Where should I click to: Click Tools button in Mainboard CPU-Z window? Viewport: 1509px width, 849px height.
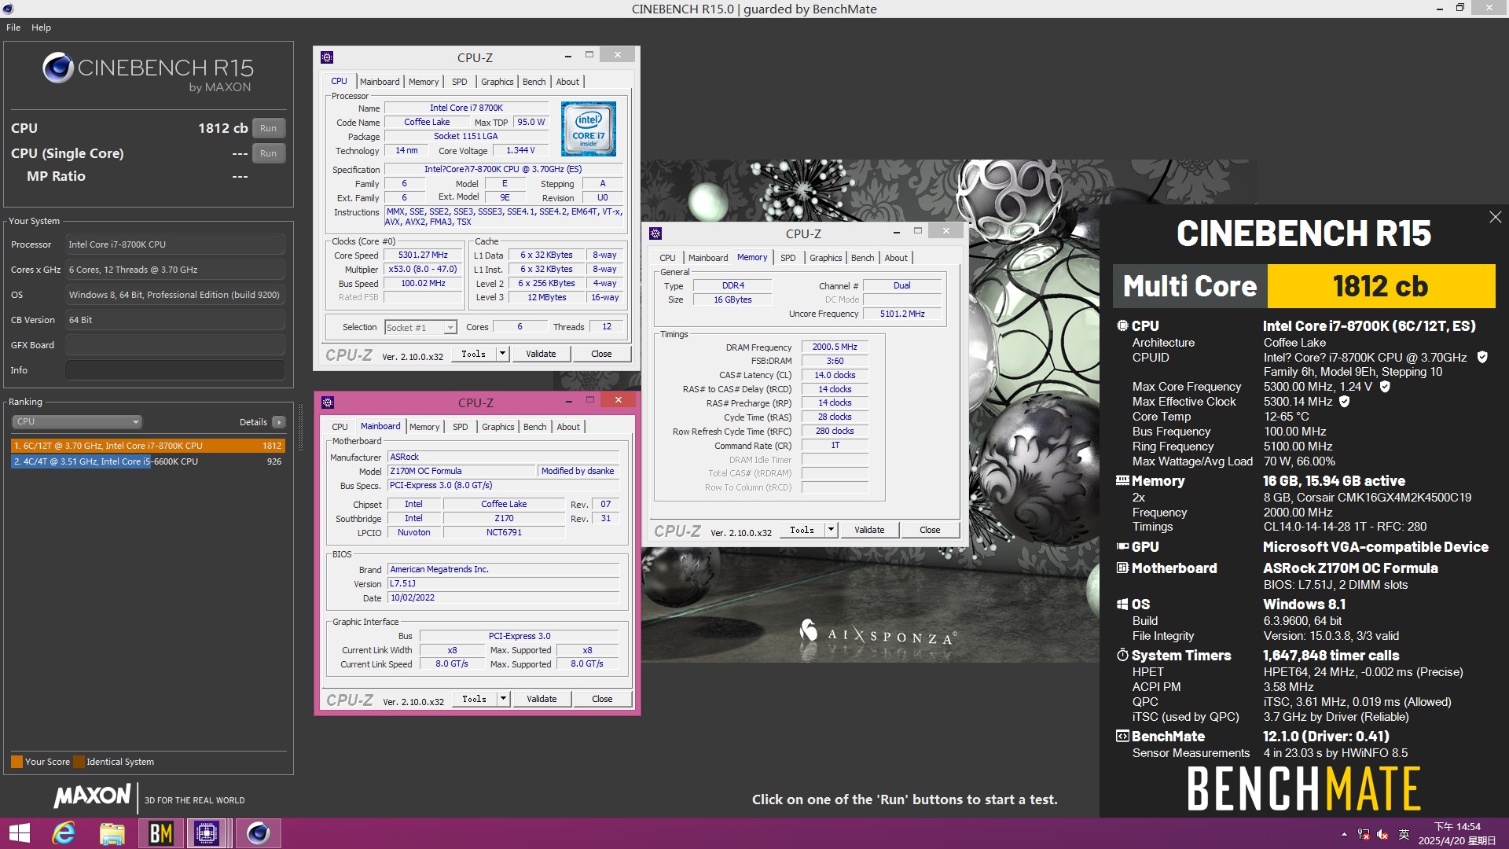474,699
